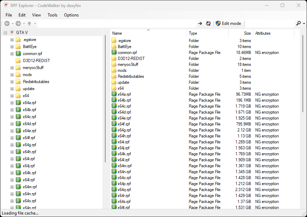307x217 pixels.
Task: Expand x64a.rpf in the tree
Action: (x=12, y=103)
